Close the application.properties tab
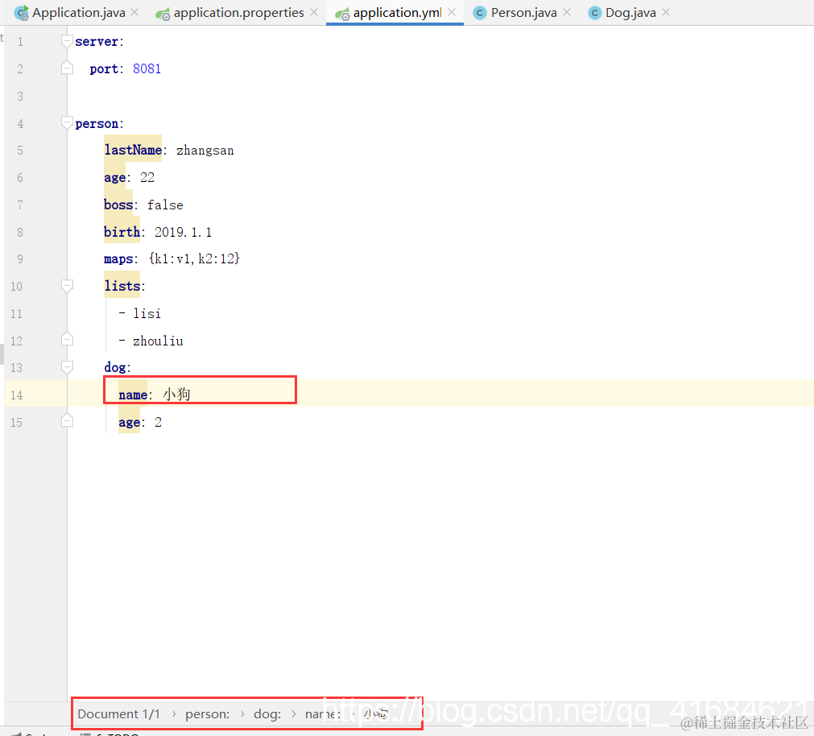 [313, 12]
